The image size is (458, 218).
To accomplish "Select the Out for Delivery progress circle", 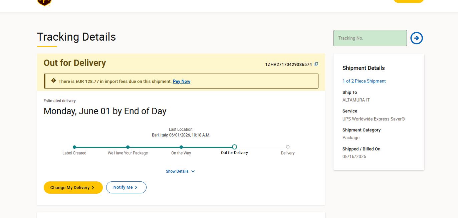I will tap(234, 147).
